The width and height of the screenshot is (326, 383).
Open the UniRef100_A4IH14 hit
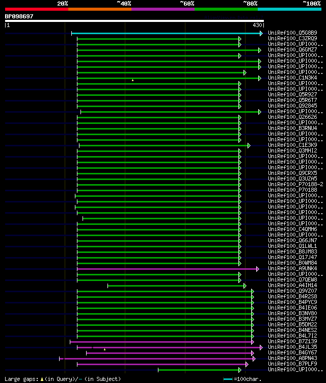[x=292, y=285]
